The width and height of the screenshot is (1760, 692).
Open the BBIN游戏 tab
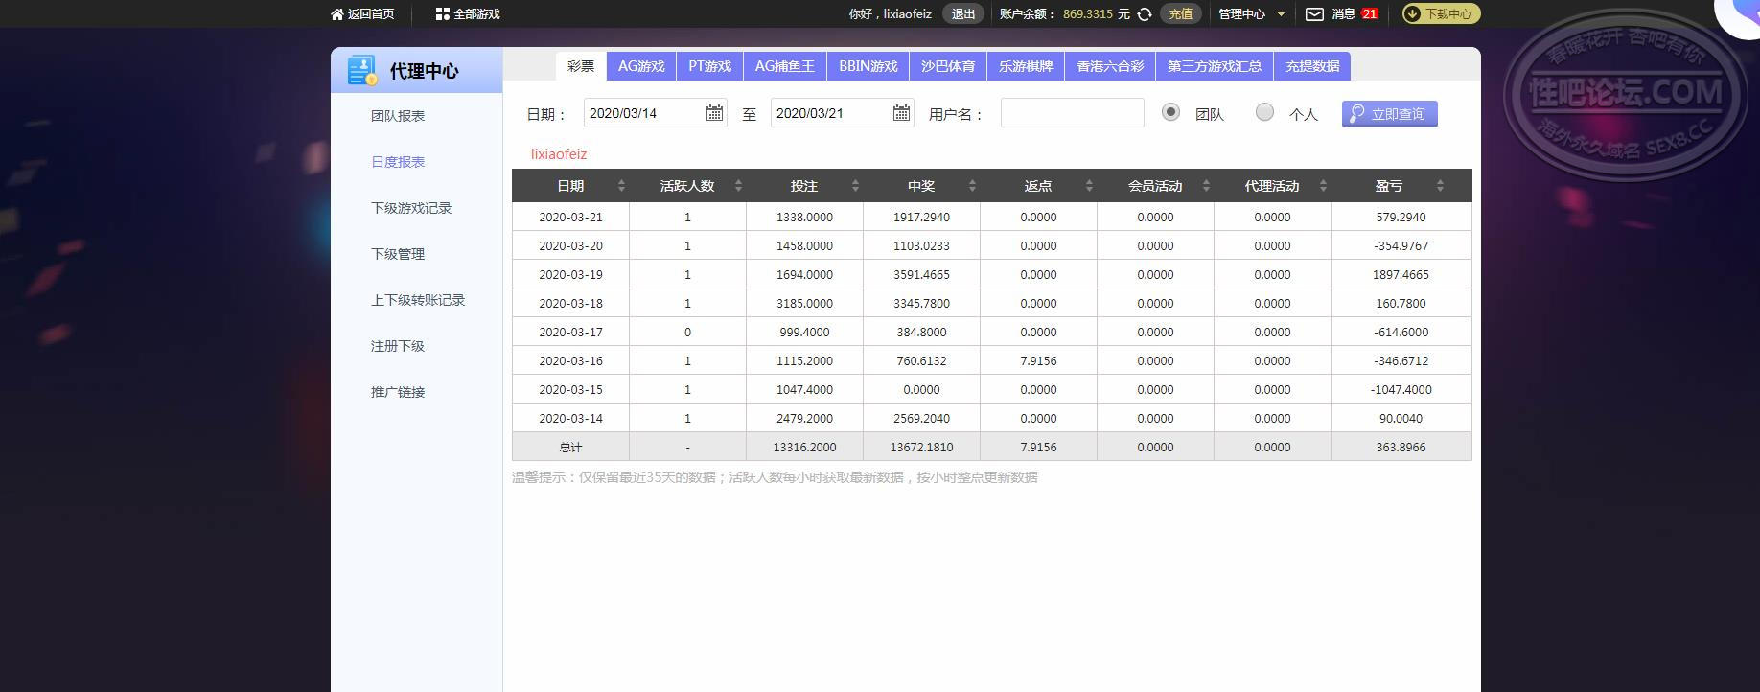[868, 66]
